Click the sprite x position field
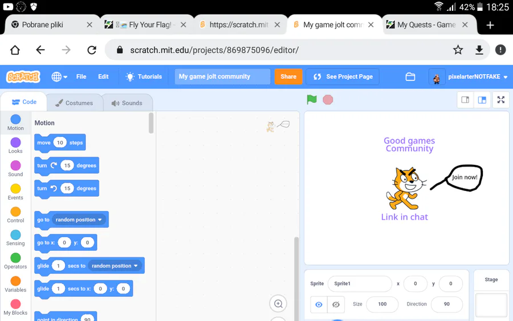 click(415, 284)
